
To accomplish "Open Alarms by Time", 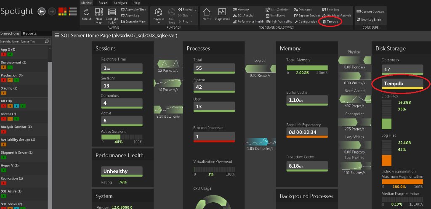I will [x=133, y=10].
